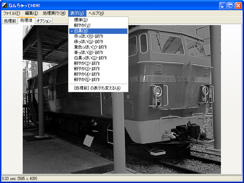Viewport: 244px width, 183px height.
Task: Switch to the 処理前 tab
Action: tap(10, 21)
